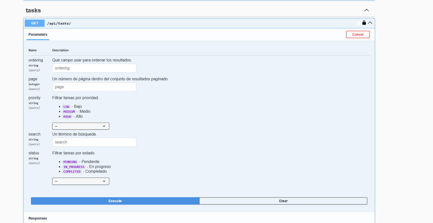
Task: Click the Cancel button
Action: [358, 35]
